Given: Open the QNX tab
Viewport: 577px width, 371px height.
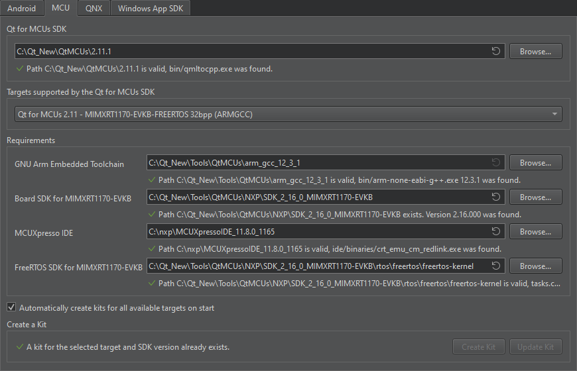Looking at the screenshot, I should (94, 8).
